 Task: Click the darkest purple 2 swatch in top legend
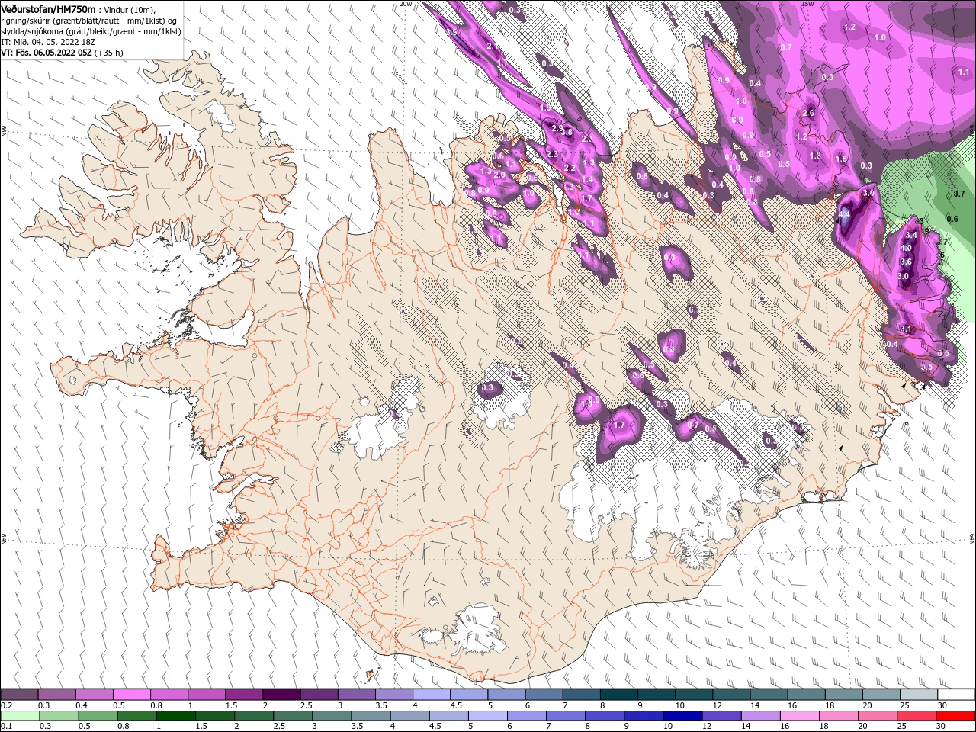(281, 694)
